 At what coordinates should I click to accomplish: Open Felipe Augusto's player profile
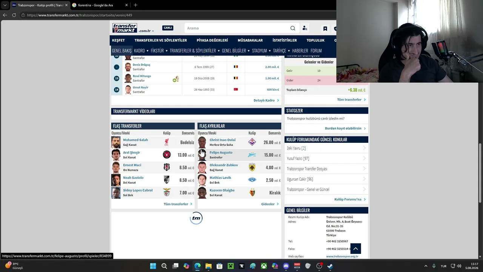[221, 153]
